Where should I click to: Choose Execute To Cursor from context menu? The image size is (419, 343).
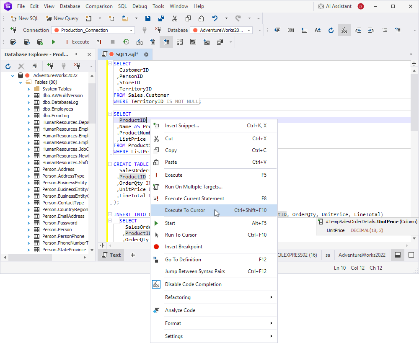[x=185, y=210]
